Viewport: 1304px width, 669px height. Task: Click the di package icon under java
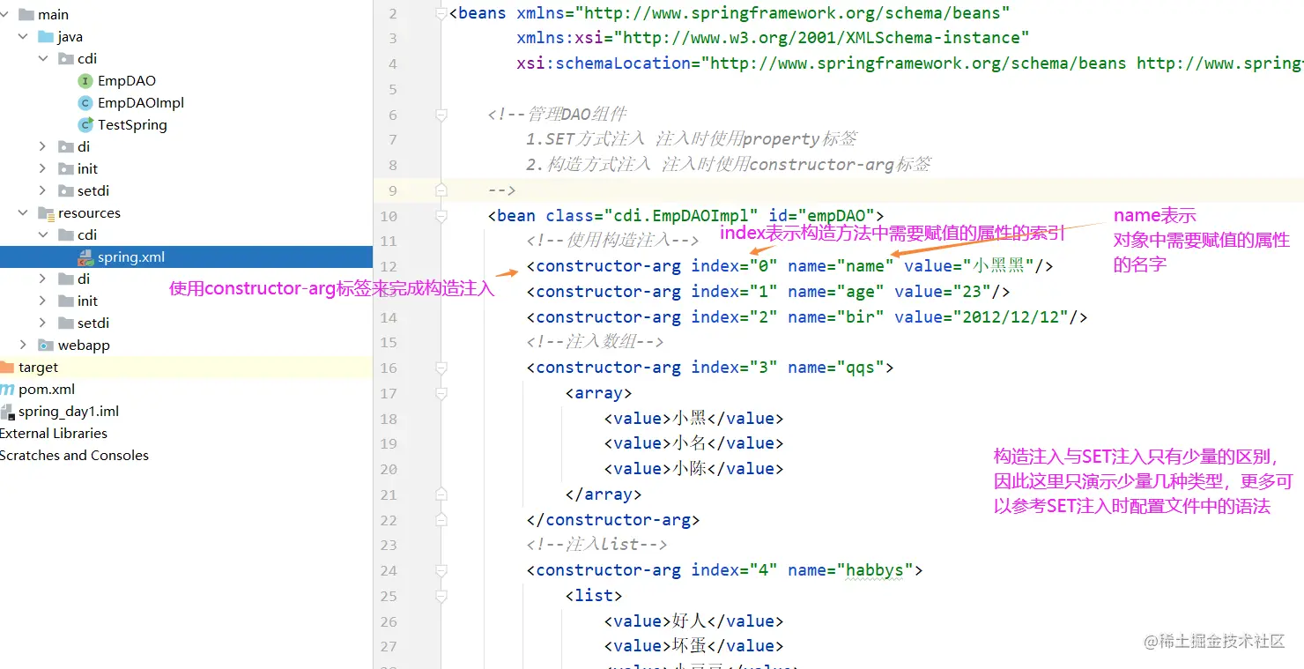(x=66, y=147)
